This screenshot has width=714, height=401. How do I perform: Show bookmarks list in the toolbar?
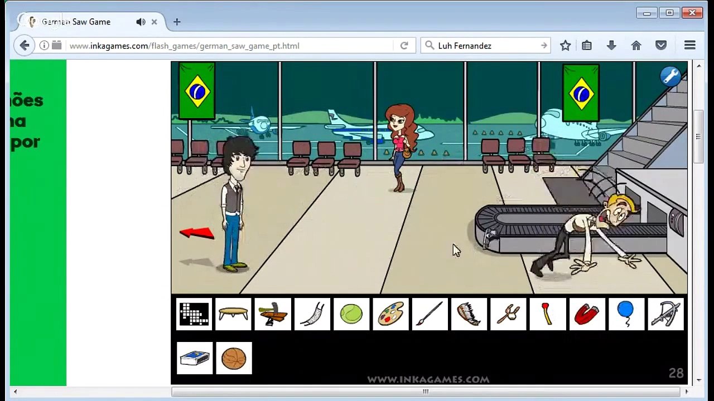pos(587,46)
